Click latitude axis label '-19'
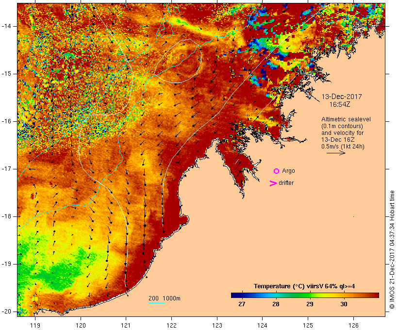This screenshot has width=398, height=330. [6, 264]
